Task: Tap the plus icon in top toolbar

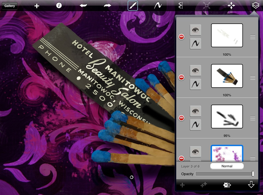Action: (x=37, y=6)
